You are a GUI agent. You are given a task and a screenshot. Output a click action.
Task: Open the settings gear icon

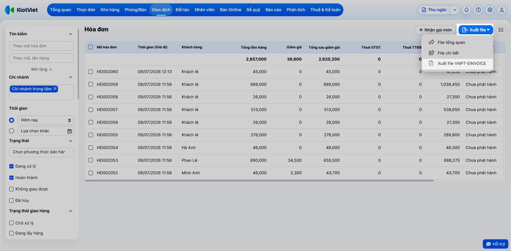point(490,10)
